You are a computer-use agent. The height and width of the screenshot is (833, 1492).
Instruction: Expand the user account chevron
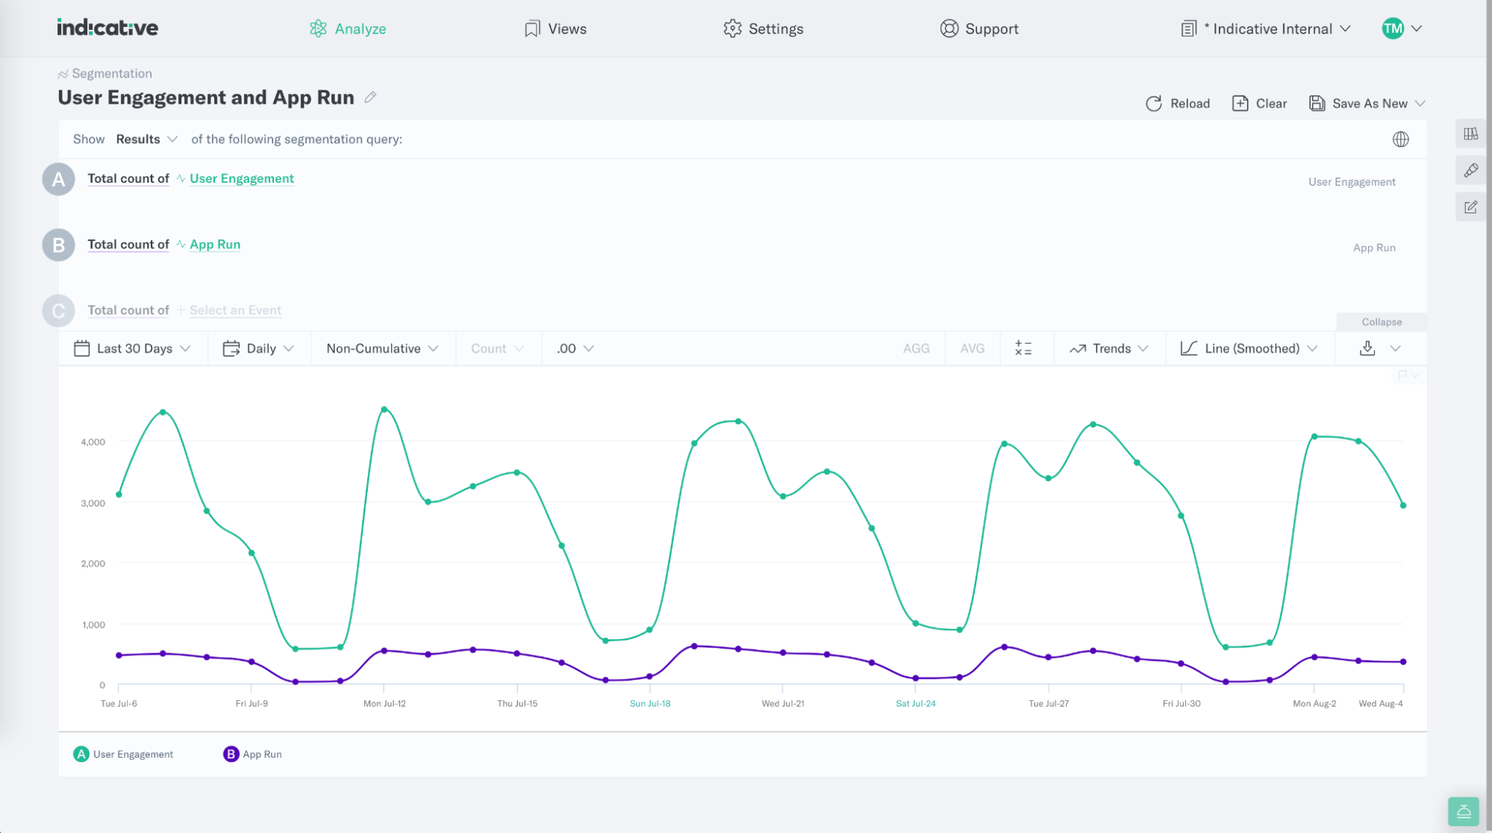tap(1417, 28)
